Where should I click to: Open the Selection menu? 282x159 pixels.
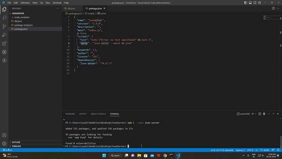point(25,3)
